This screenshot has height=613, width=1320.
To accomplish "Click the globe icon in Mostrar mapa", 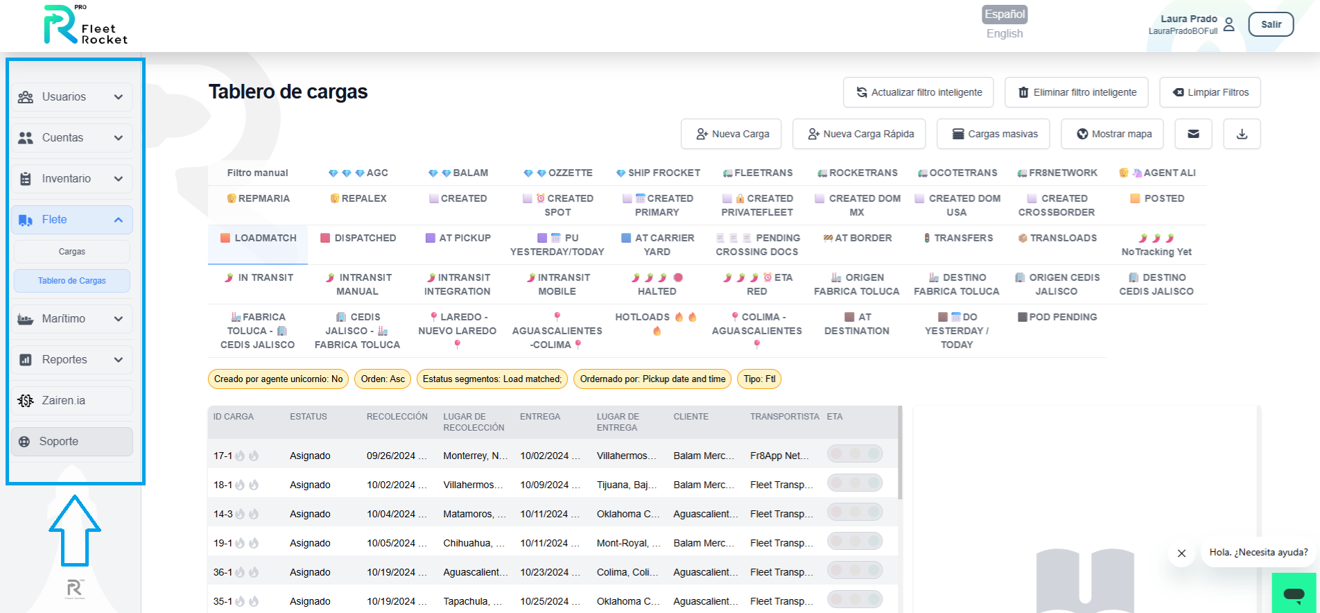I will point(1082,134).
